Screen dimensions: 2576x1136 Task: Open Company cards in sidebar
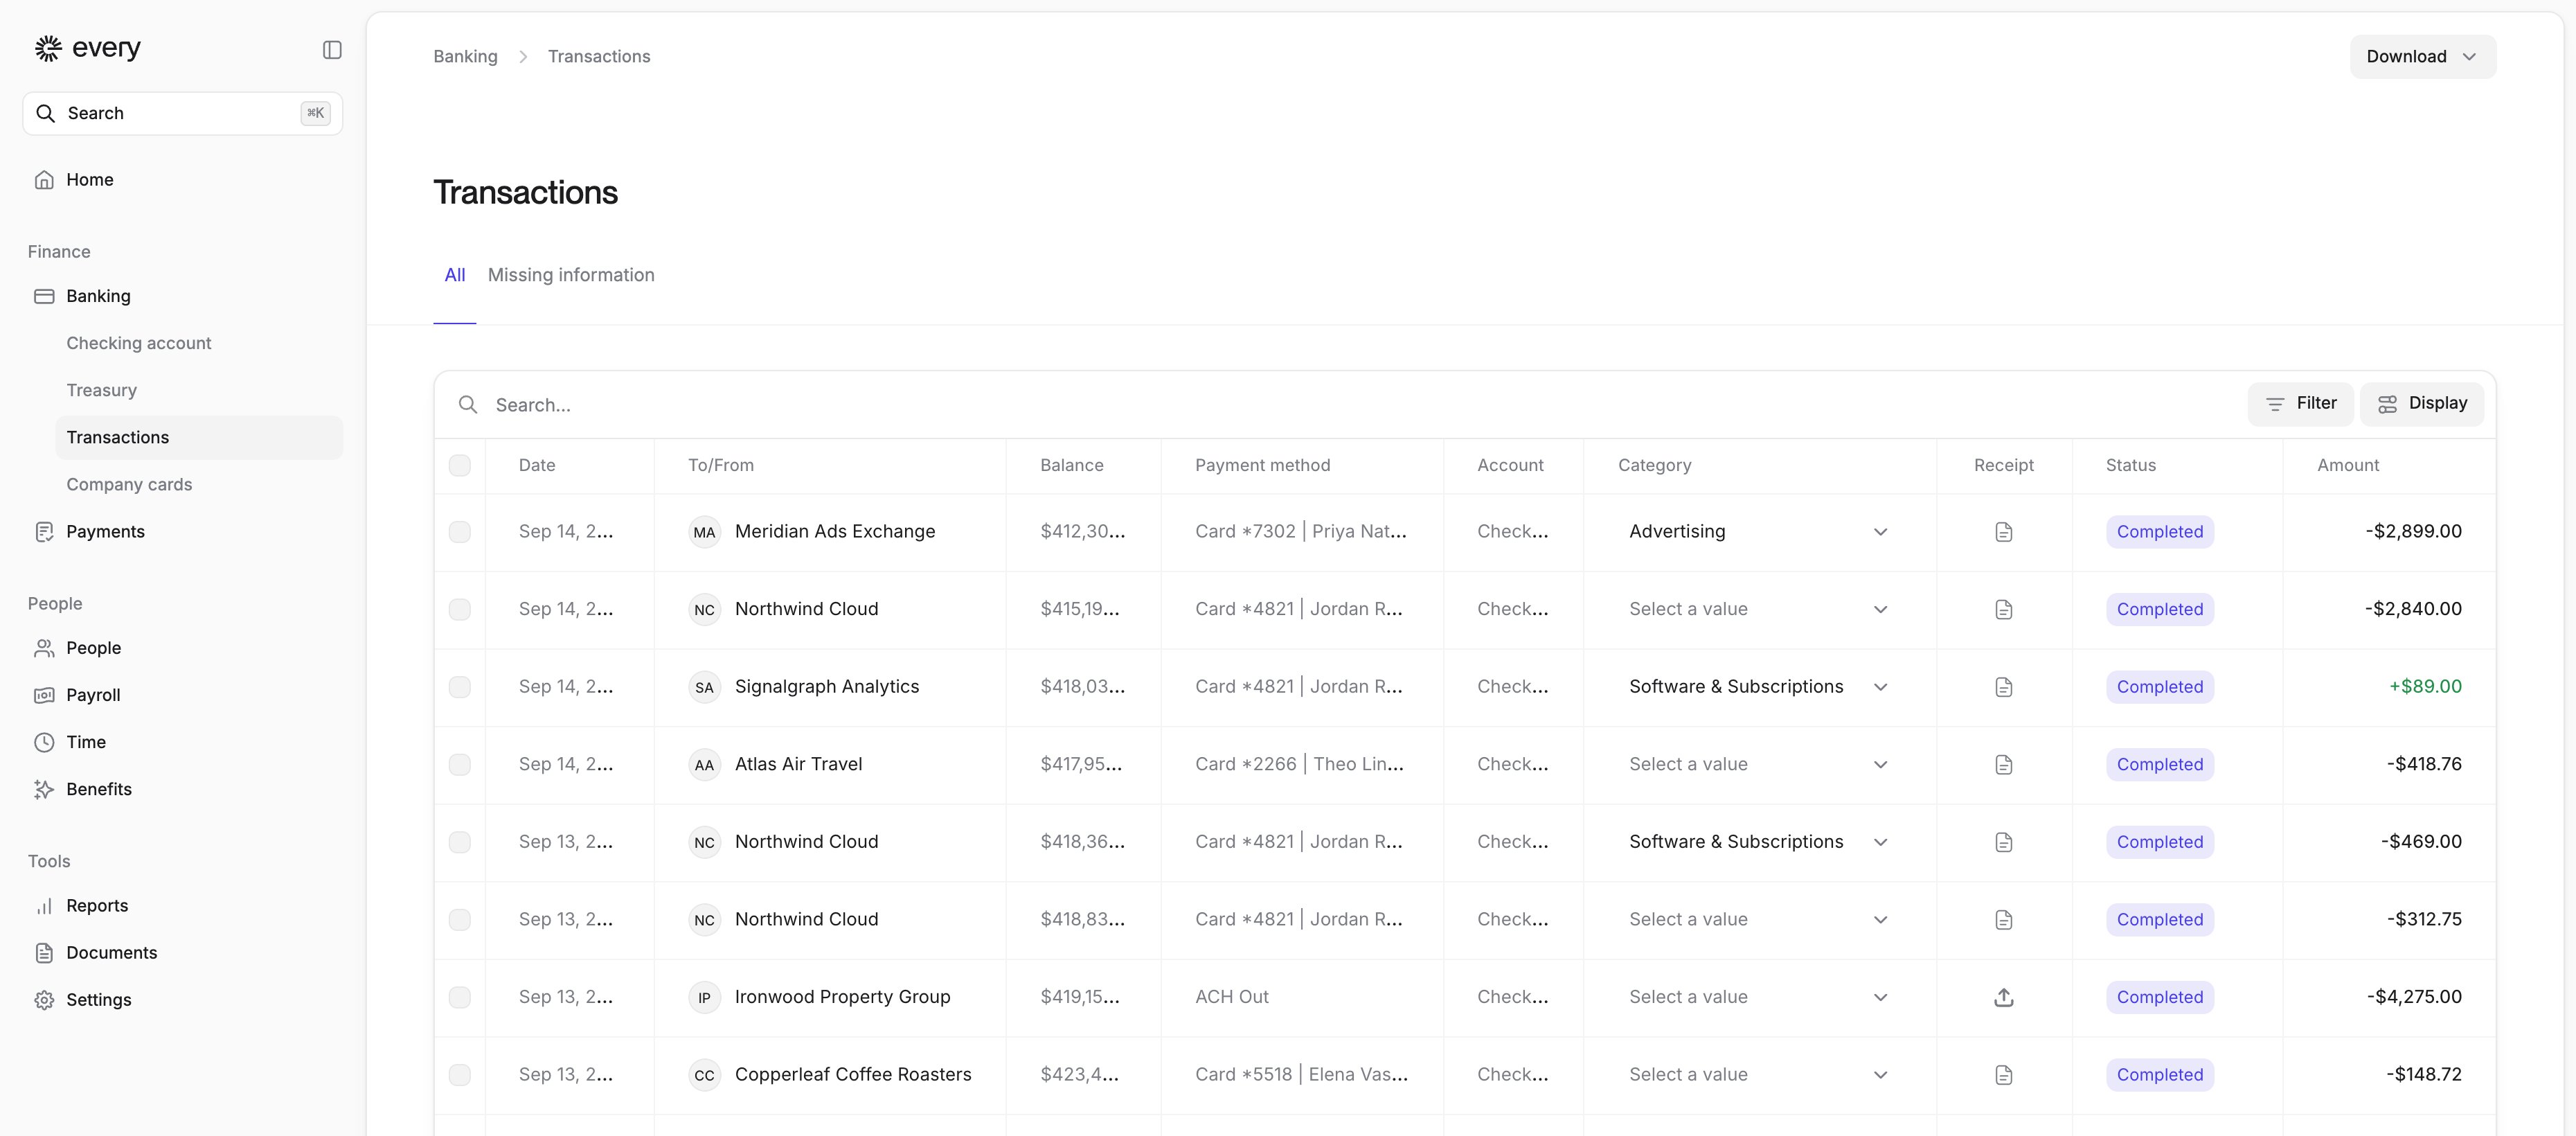coord(199,485)
